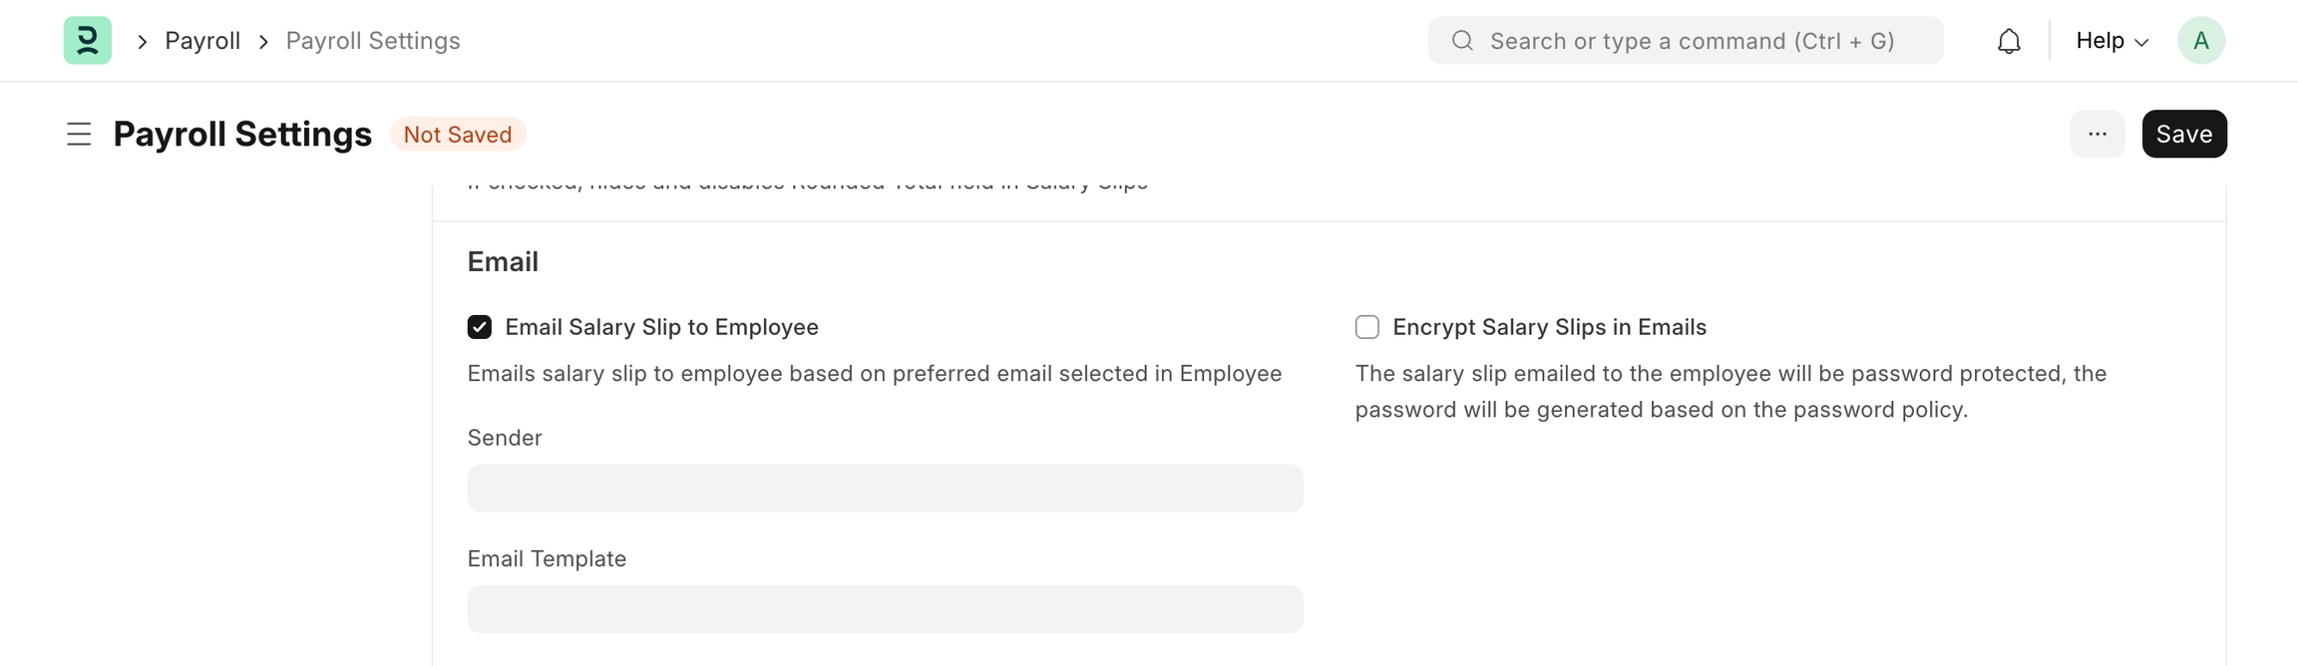Click chevron before Payroll breadcrumb

coord(143,42)
